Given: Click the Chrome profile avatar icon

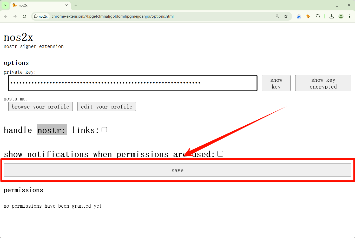Looking at the screenshot, I should click(341, 16).
